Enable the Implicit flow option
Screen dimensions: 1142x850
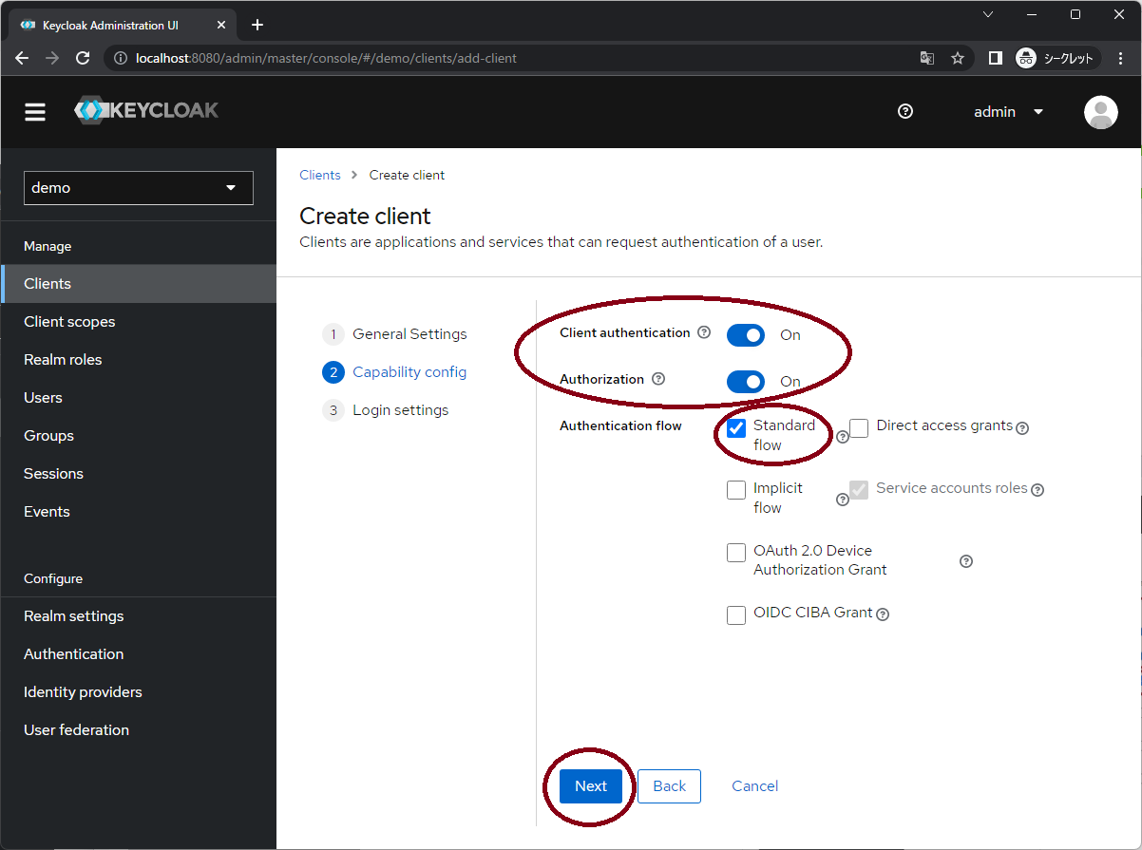point(735,489)
